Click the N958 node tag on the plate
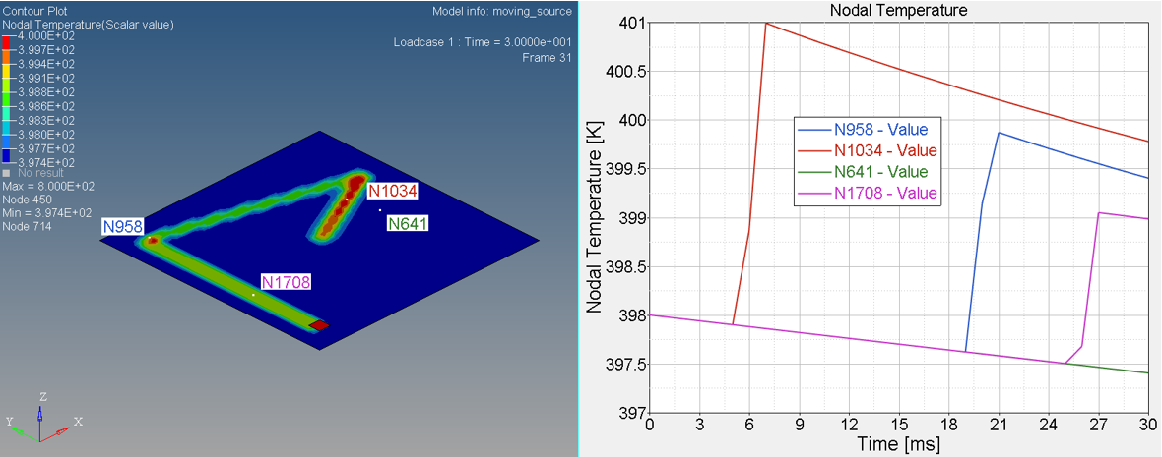Screen dimensions: 1162x457 [x=122, y=227]
